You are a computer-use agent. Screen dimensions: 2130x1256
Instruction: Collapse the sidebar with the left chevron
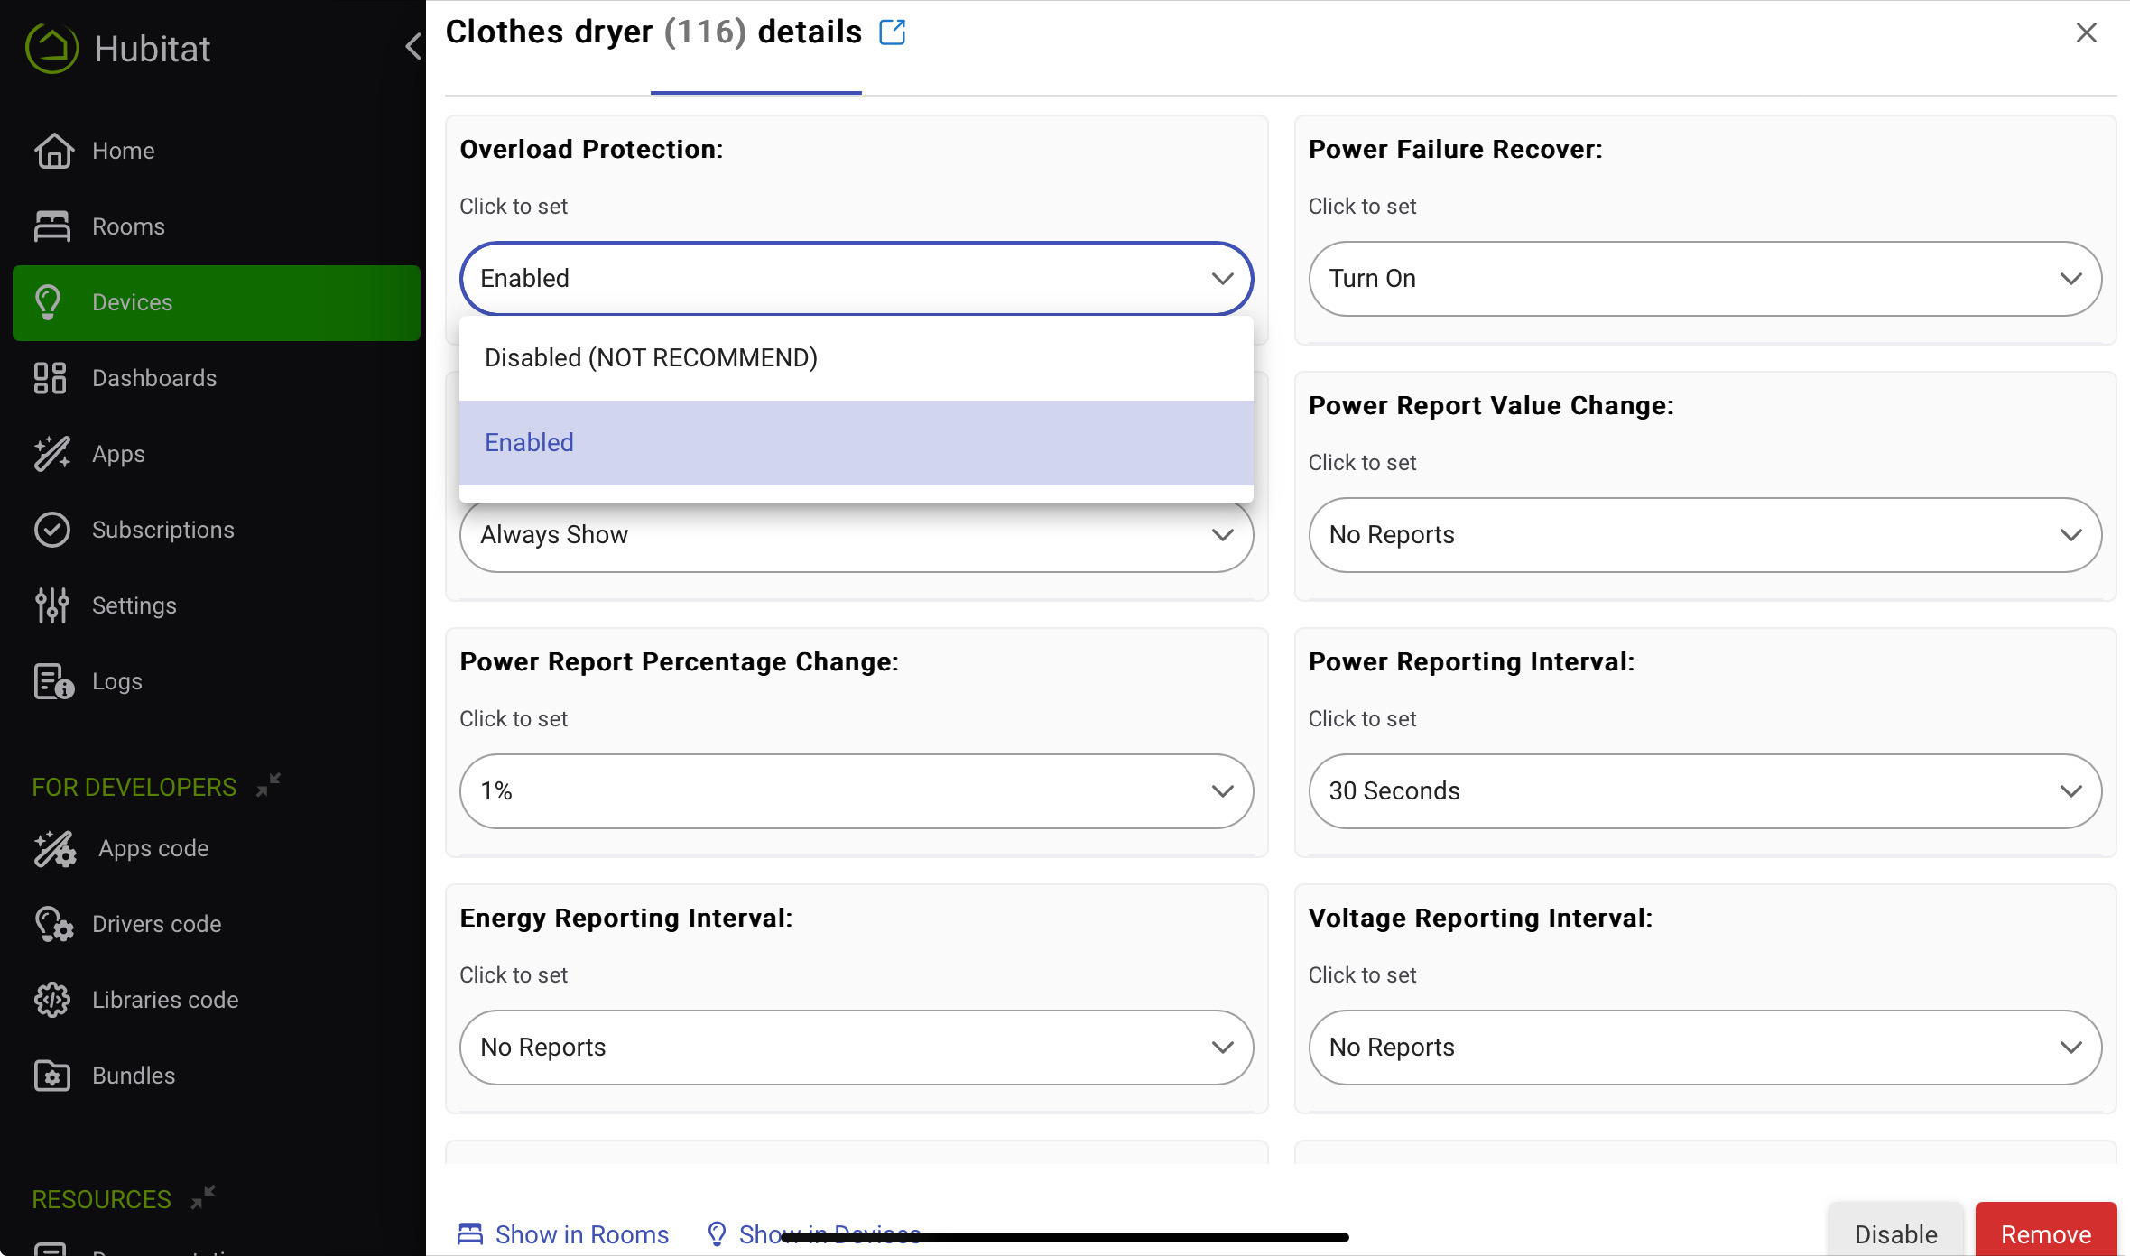coord(412,46)
